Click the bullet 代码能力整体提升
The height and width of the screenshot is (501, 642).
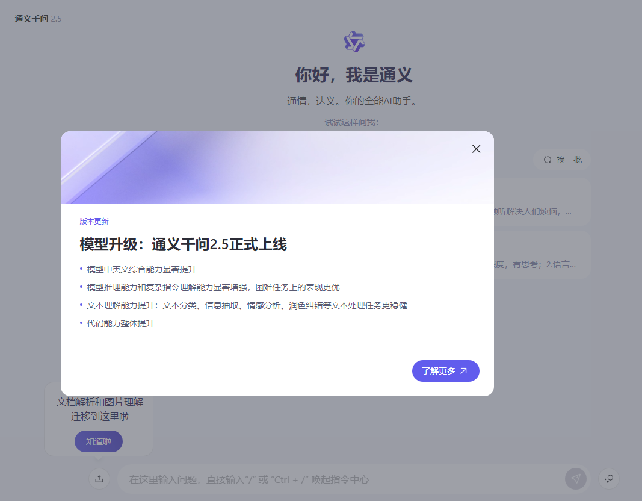[x=120, y=323]
